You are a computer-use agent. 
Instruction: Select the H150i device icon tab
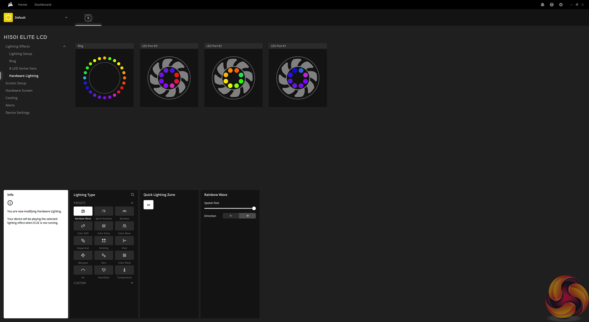click(88, 18)
